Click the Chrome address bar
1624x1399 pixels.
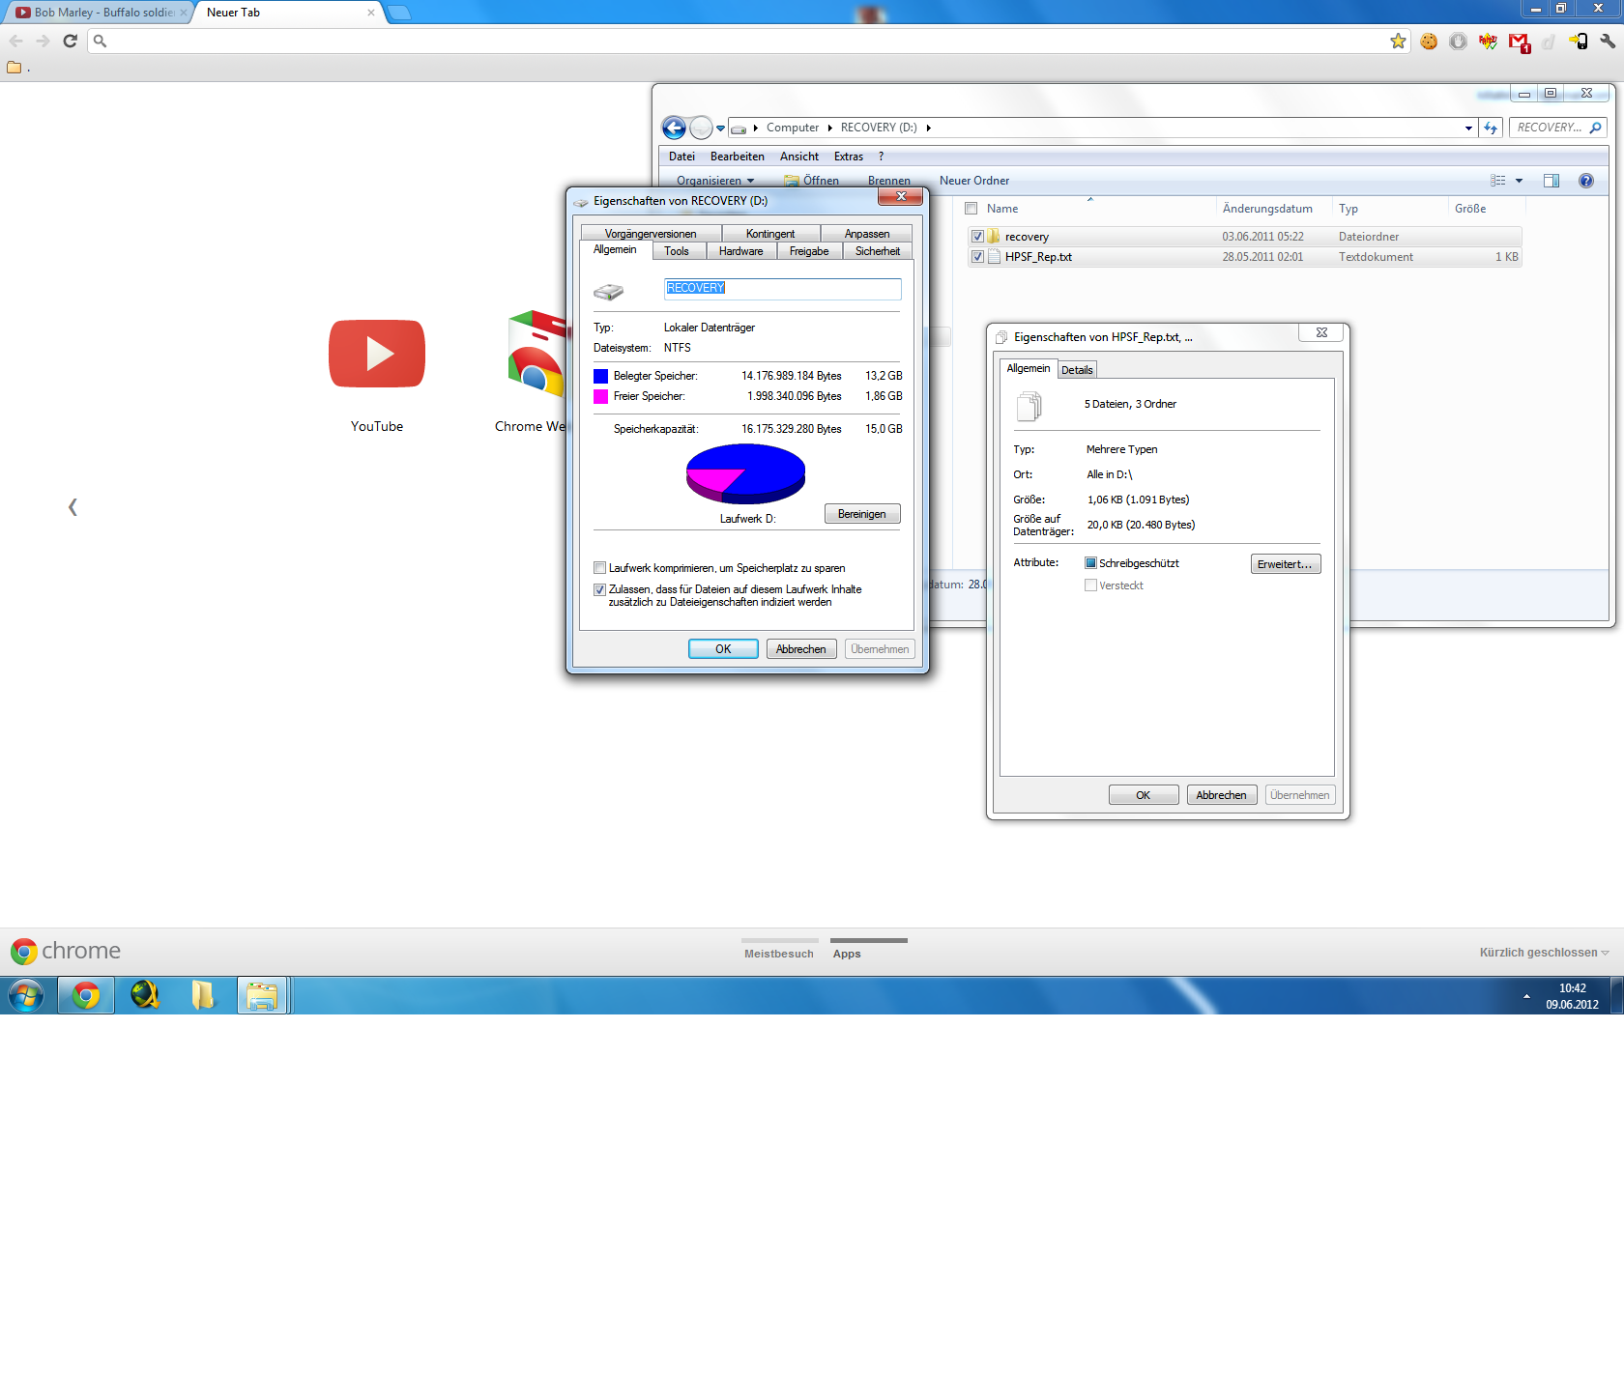749,41
